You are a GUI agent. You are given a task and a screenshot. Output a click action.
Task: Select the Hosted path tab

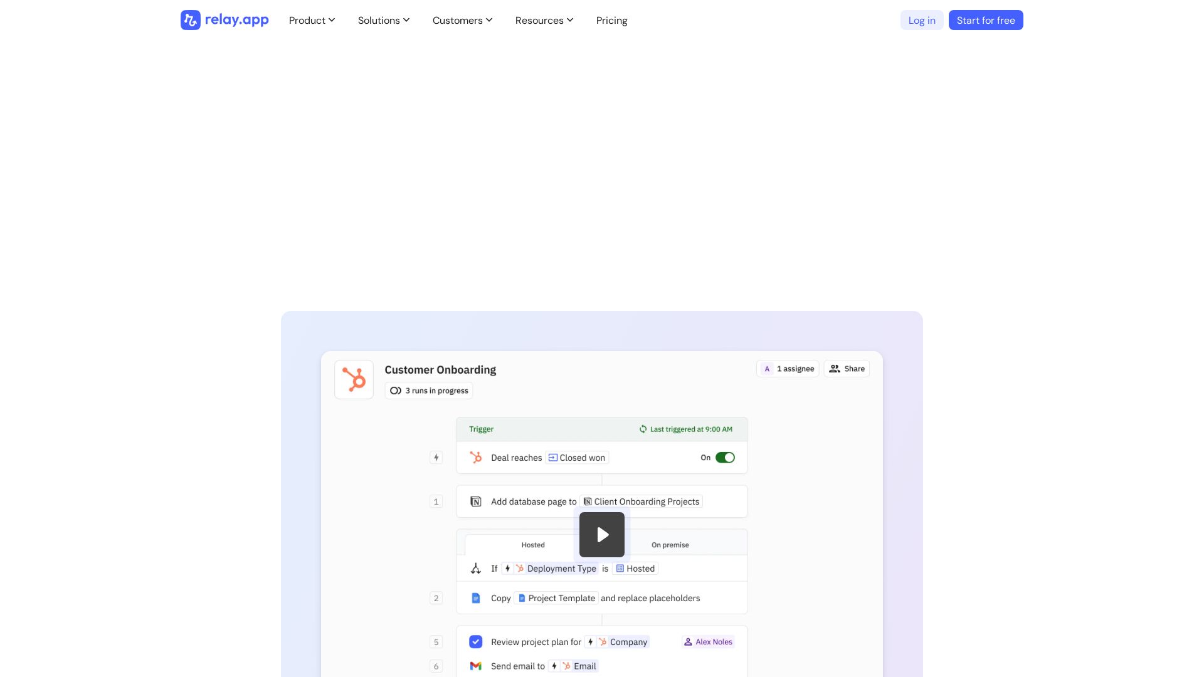click(533, 545)
